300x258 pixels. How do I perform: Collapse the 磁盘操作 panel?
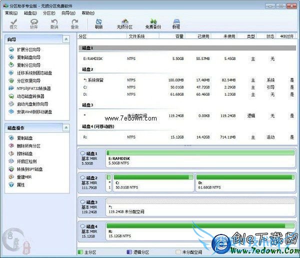coord(66,127)
